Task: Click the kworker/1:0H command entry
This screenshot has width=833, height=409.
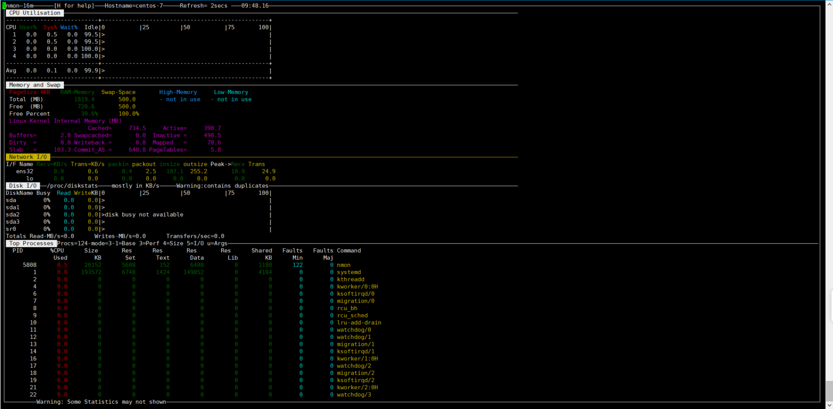Action: 357,358
